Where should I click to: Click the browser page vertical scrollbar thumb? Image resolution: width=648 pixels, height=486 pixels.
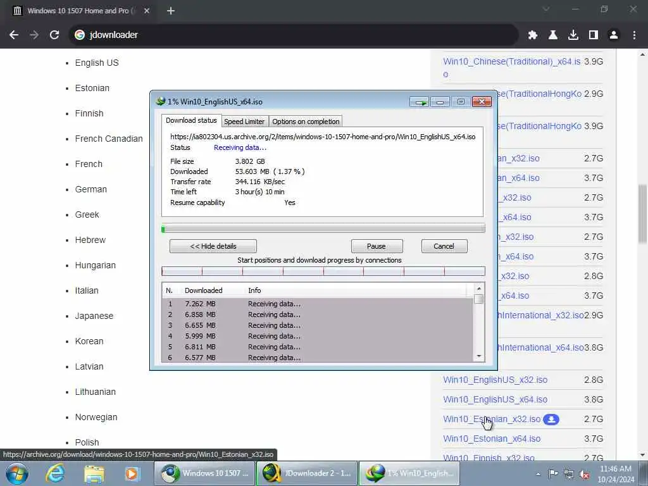[643, 214]
